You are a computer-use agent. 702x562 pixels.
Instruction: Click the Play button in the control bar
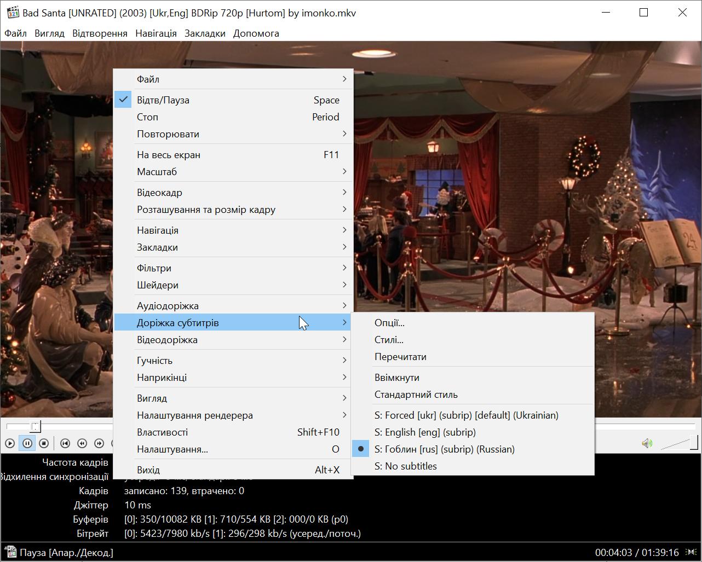coord(10,443)
